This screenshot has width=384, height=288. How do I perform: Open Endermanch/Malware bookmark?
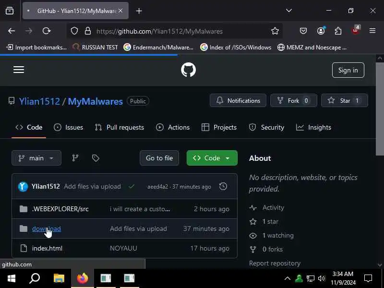(x=158, y=47)
